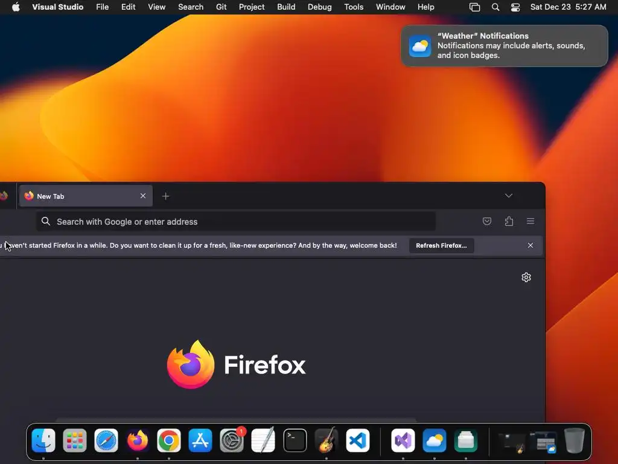Open the Search menu
The image size is (618, 464).
click(191, 7)
